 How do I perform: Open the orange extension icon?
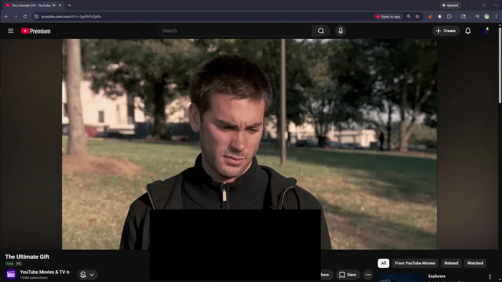click(430, 16)
